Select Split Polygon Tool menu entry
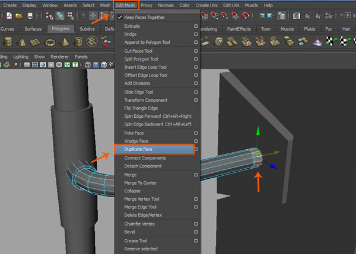 [141, 59]
